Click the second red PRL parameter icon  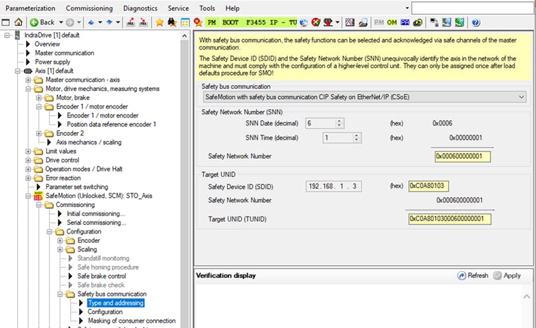coord(144,22)
